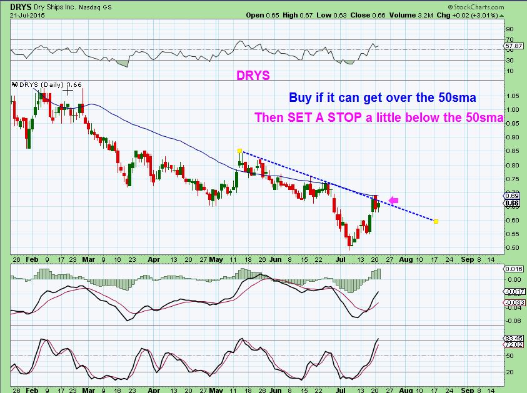
Task: Click the 21-Jul-2015 date label
Action: coord(28,15)
